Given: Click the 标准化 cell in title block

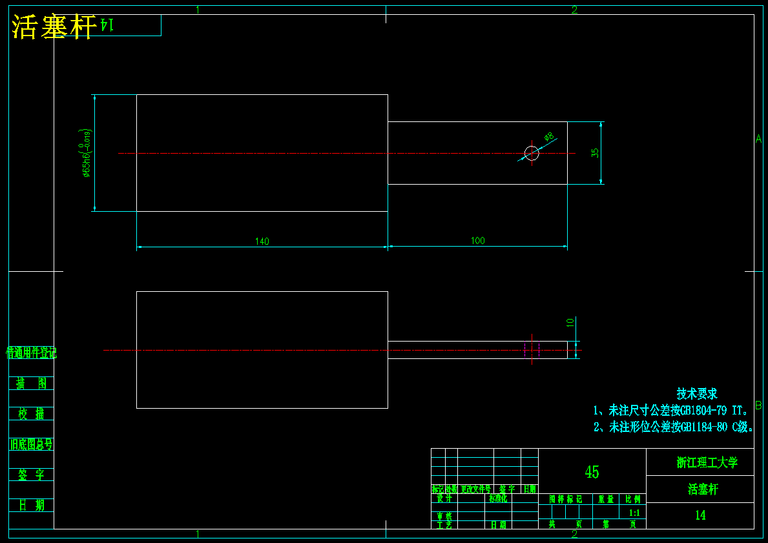Looking at the screenshot, I should pyautogui.click(x=497, y=498).
